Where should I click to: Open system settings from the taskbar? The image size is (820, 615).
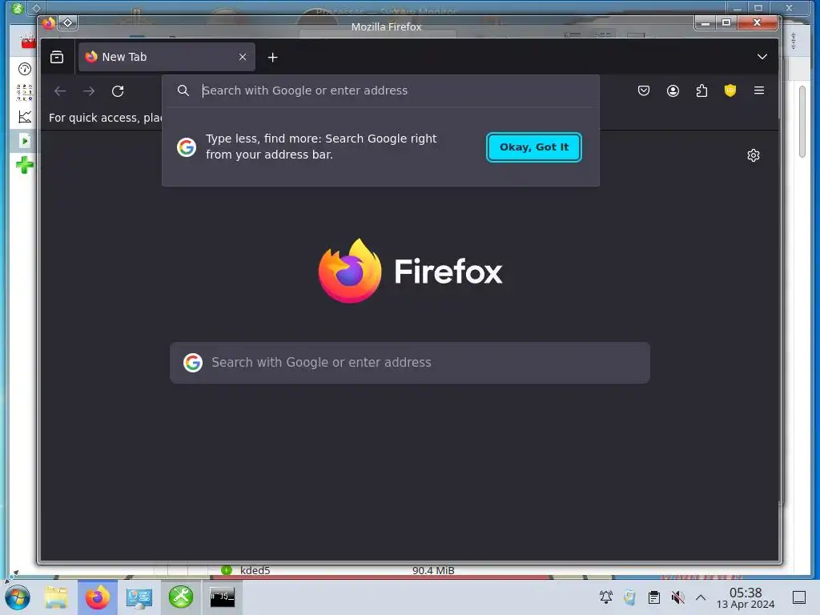pos(139,597)
